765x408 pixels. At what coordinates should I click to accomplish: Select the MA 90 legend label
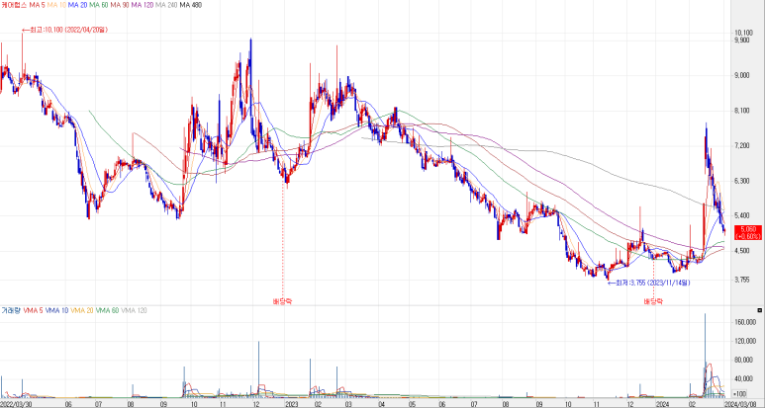pos(120,5)
